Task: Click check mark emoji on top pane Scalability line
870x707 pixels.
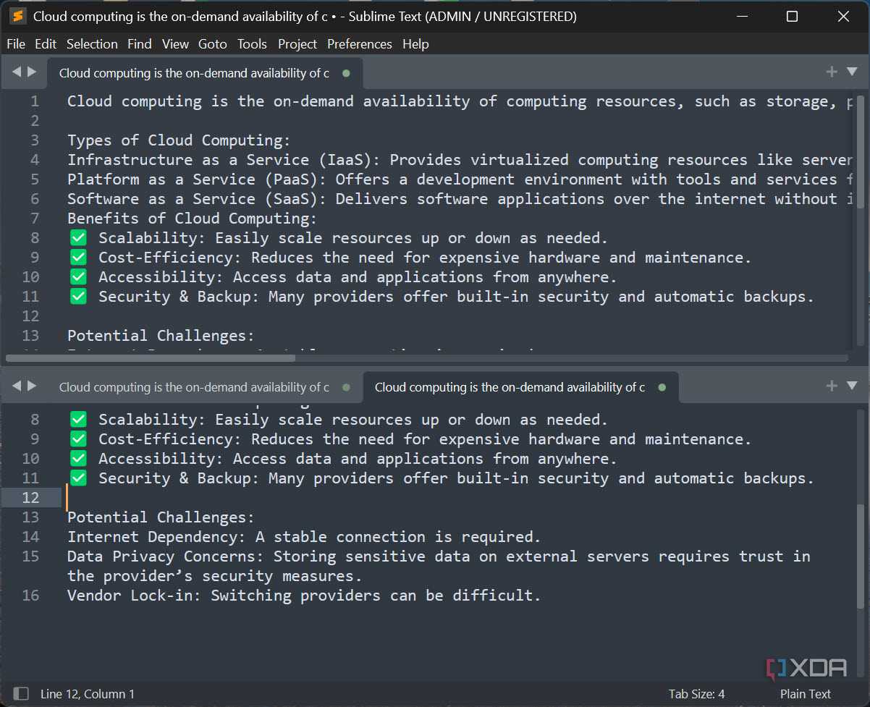Action: pyautogui.click(x=78, y=237)
